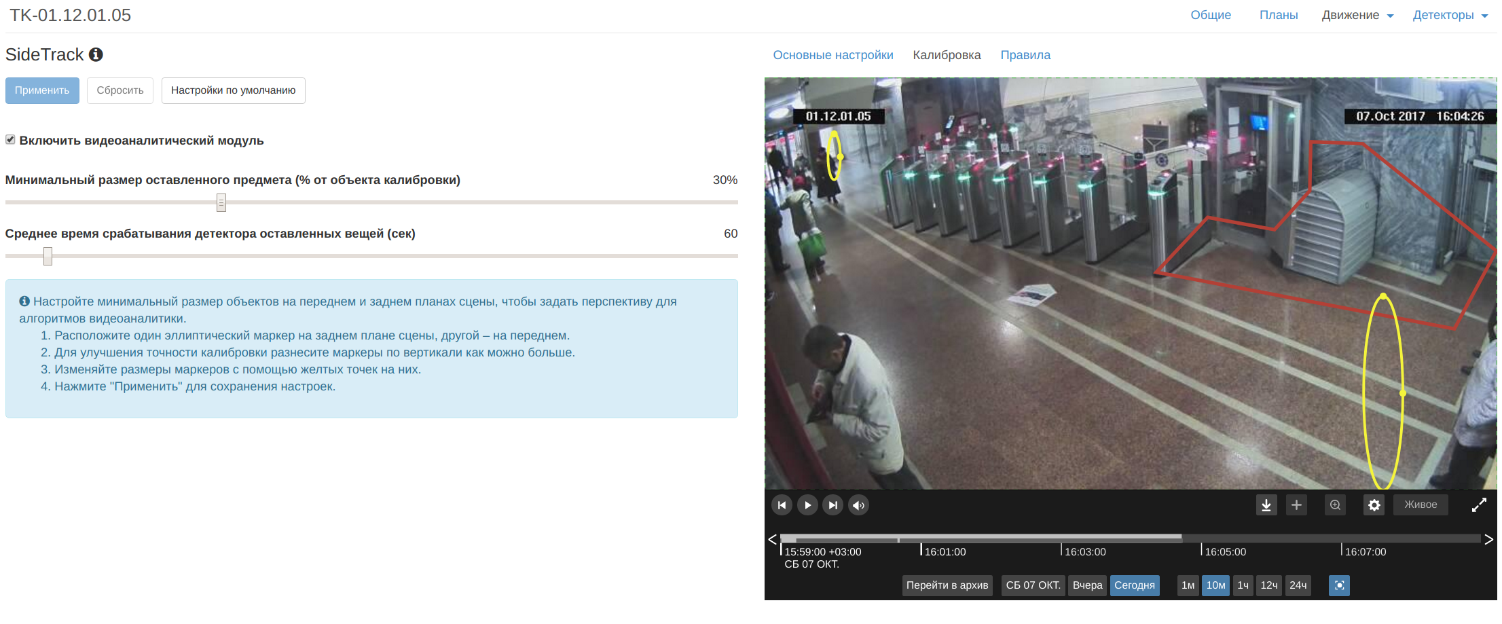Set timeline scale to 10м
This screenshot has width=1502, height=624.
(1215, 585)
